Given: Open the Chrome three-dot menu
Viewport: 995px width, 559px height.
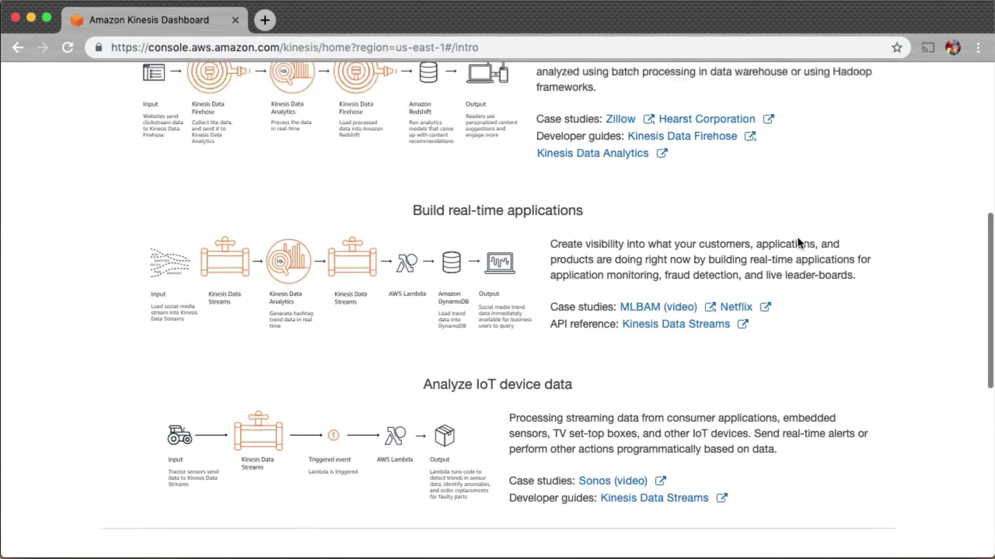Looking at the screenshot, I should pyautogui.click(x=978, y=48).
